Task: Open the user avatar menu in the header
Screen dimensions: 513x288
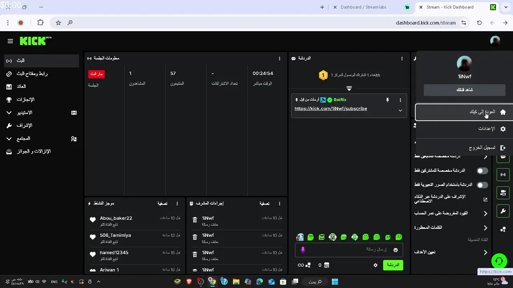Action: tap(495, 41)
